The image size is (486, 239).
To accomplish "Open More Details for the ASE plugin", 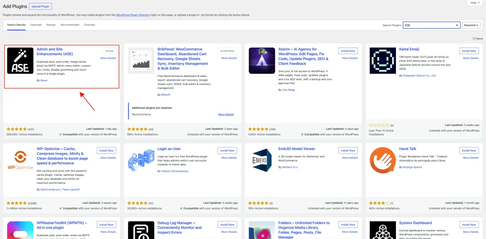I will tap(108, 58).
